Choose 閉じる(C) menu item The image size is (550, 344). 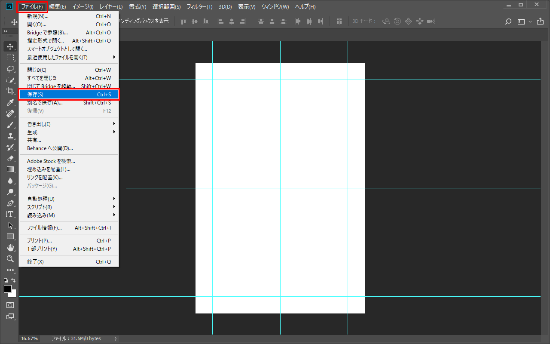point(69,70)
